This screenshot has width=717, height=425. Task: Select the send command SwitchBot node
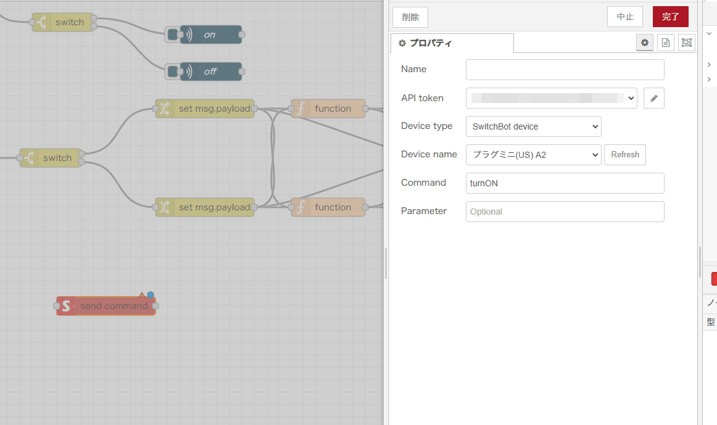click(x=106, y=306)
